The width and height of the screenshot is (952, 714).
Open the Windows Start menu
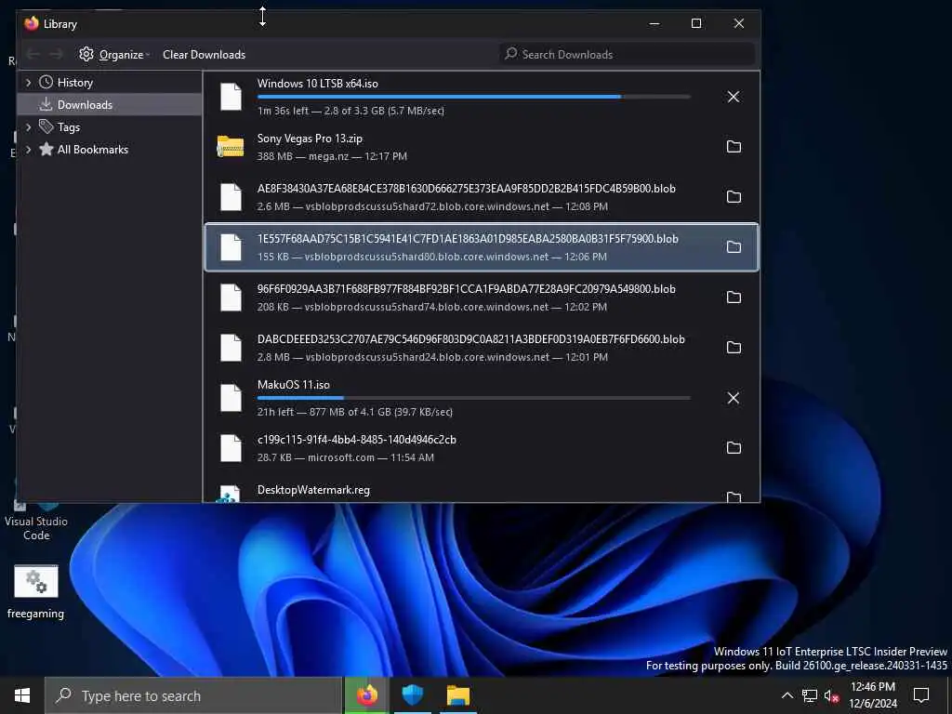click(x=22, y=695)
